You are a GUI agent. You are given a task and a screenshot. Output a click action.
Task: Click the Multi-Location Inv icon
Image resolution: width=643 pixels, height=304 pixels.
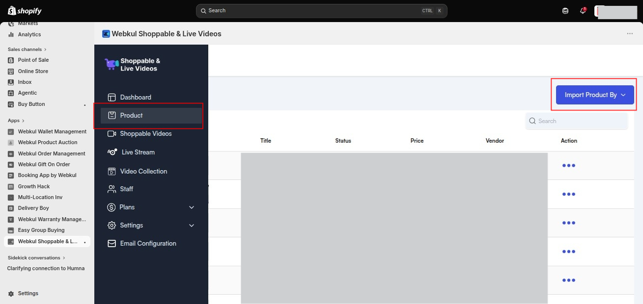pos(11,197)
